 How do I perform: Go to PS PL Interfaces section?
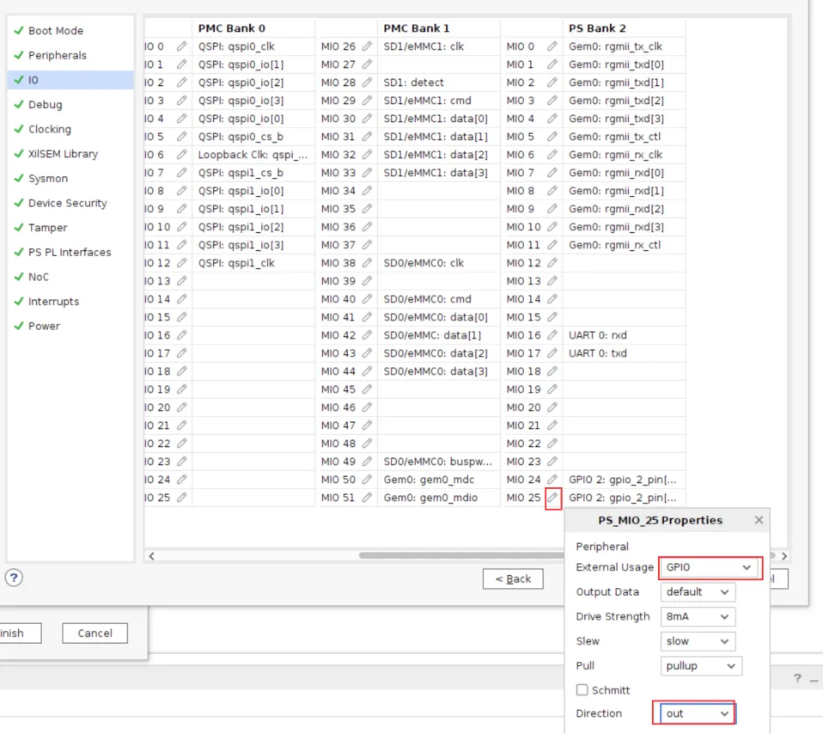[x=70, y=252]
